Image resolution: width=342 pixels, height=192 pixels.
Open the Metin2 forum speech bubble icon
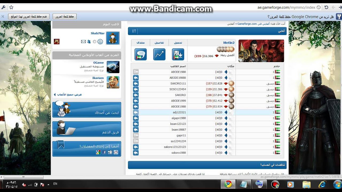pos(141,54)
